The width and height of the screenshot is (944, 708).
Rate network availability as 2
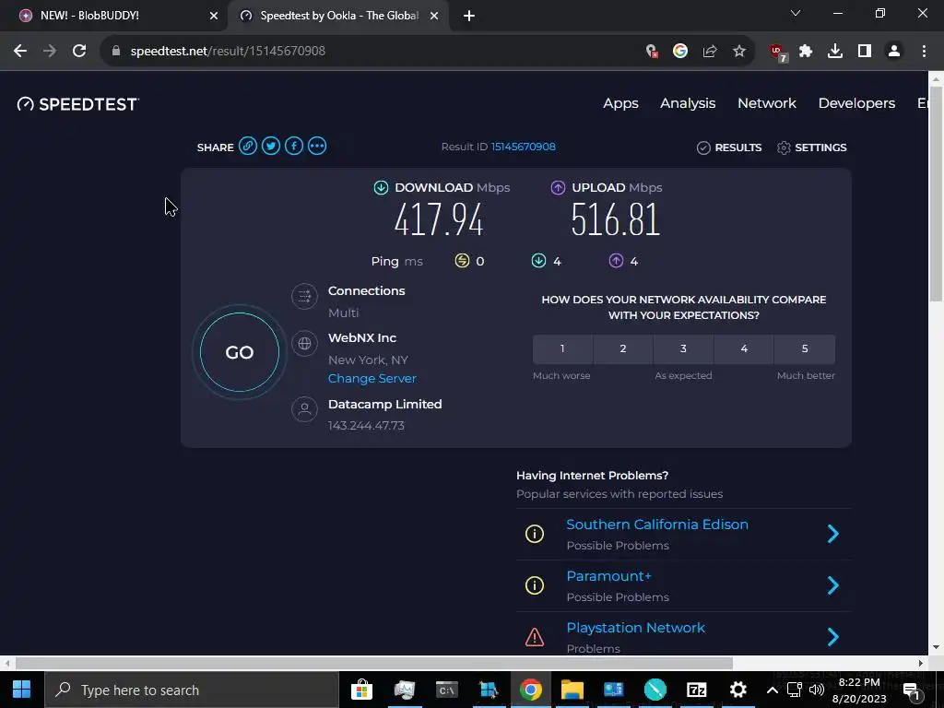pyautogui.click(x=623, y=348)
